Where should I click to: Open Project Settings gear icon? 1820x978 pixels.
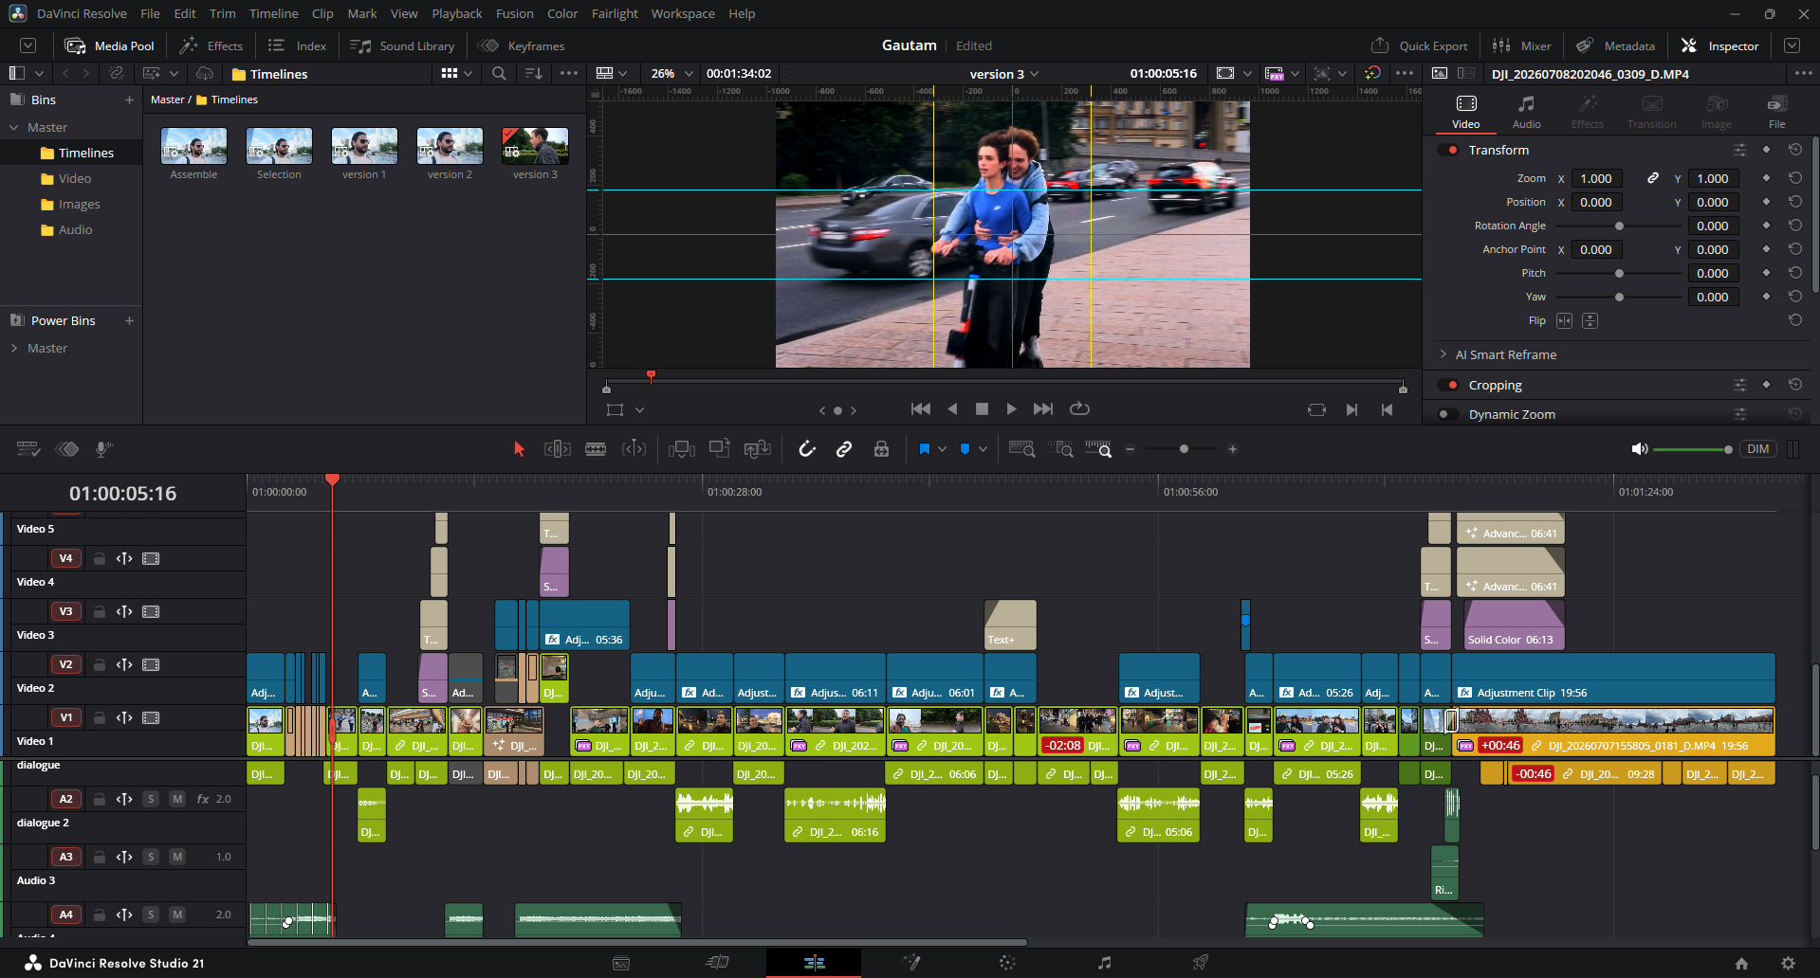pyautogui.click(x=1788, y=963)
